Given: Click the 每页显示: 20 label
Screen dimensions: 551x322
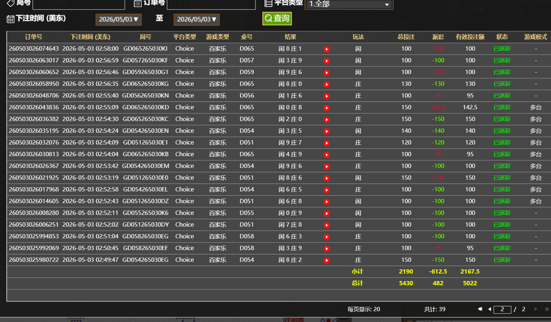Looking at the screenshot, I should 364,310.
